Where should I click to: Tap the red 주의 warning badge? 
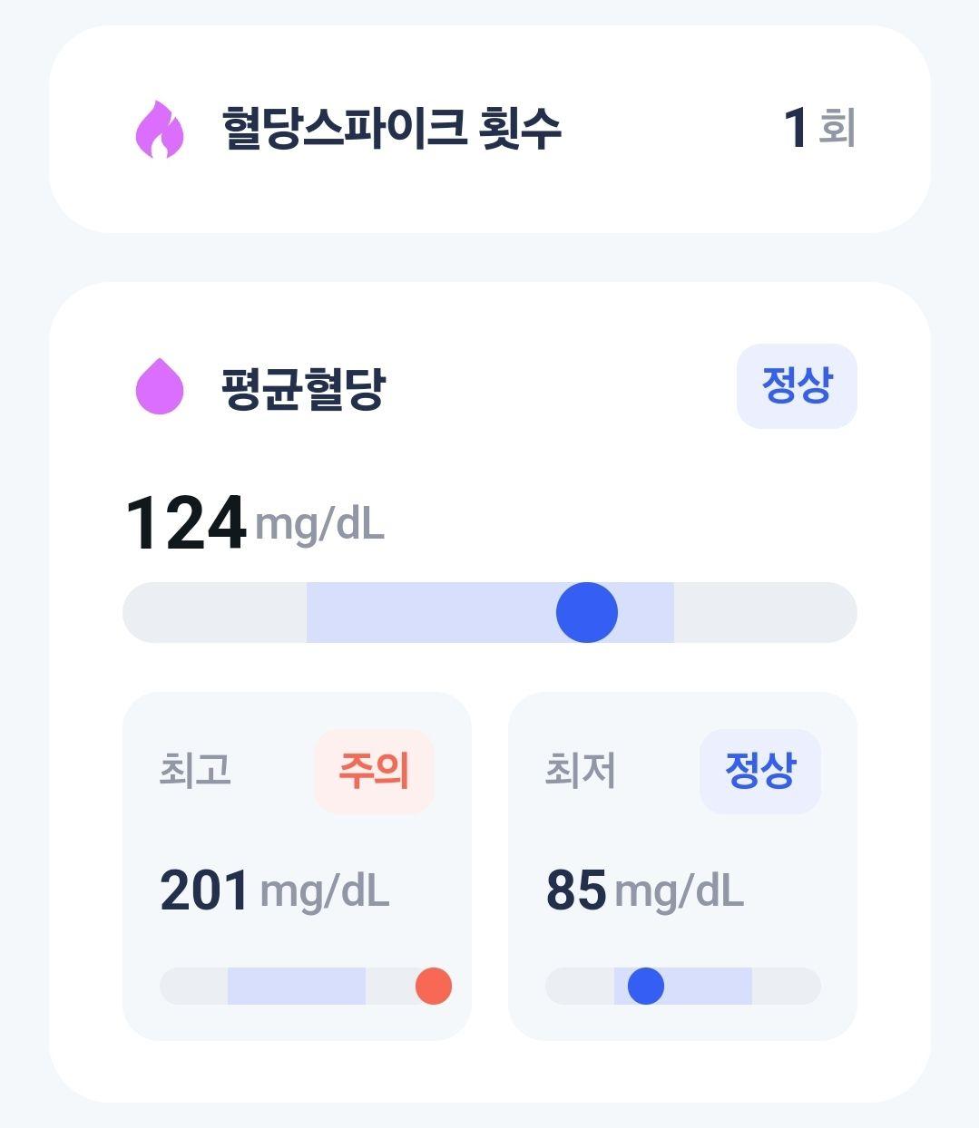[374, 772]
